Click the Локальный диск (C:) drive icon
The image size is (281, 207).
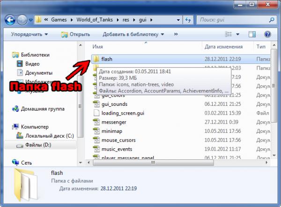click(20, 136)
